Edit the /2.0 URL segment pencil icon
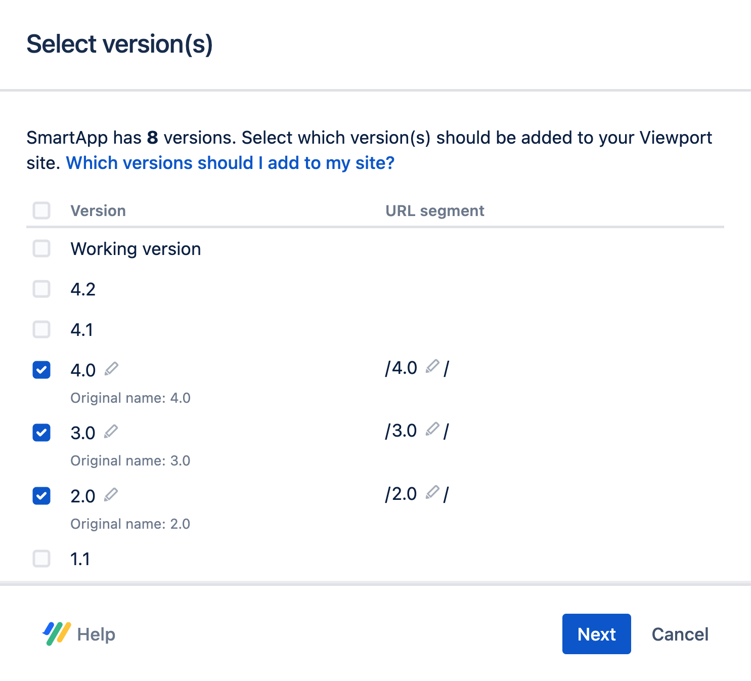Screen dimensions: 751x681 click(x=432, y=492)
